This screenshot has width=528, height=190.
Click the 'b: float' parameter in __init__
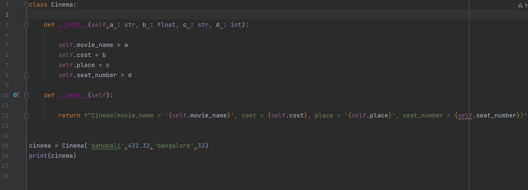[x=159, y=25]
